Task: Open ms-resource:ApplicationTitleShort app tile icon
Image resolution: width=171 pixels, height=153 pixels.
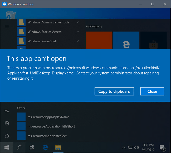Action: [x=21, y=126]
